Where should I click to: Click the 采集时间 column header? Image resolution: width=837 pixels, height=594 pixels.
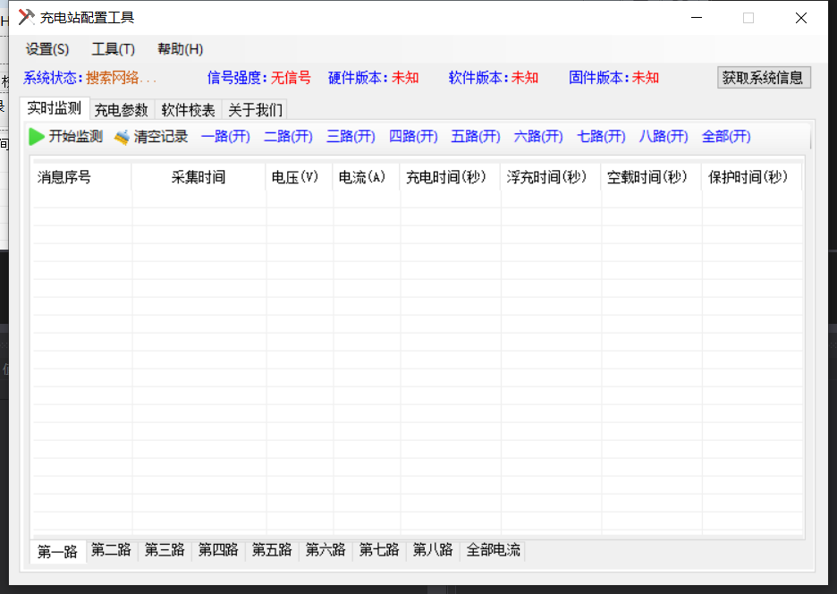point(199,177)
